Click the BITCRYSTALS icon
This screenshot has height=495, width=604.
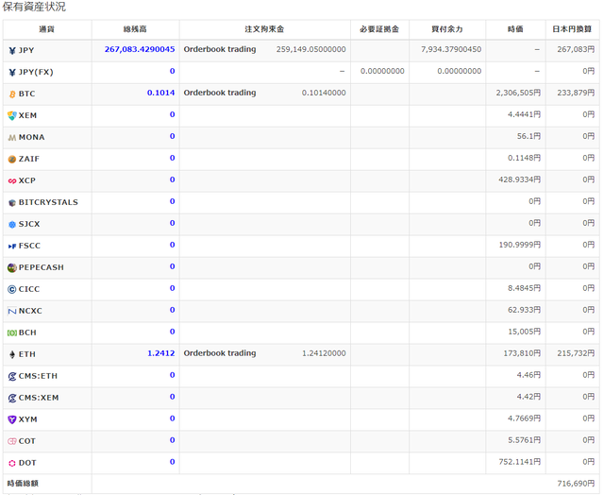(x=12, y=203)
